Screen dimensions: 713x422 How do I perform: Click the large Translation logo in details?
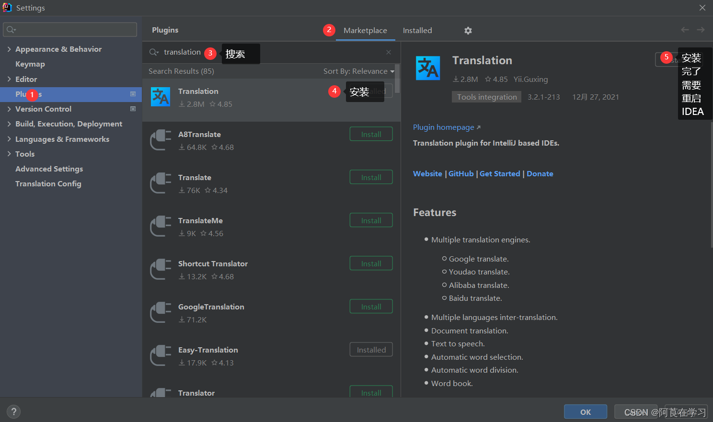point(428,68)
